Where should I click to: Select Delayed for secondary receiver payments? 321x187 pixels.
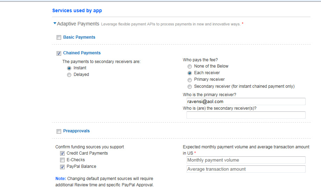click(x=69, y=75)
